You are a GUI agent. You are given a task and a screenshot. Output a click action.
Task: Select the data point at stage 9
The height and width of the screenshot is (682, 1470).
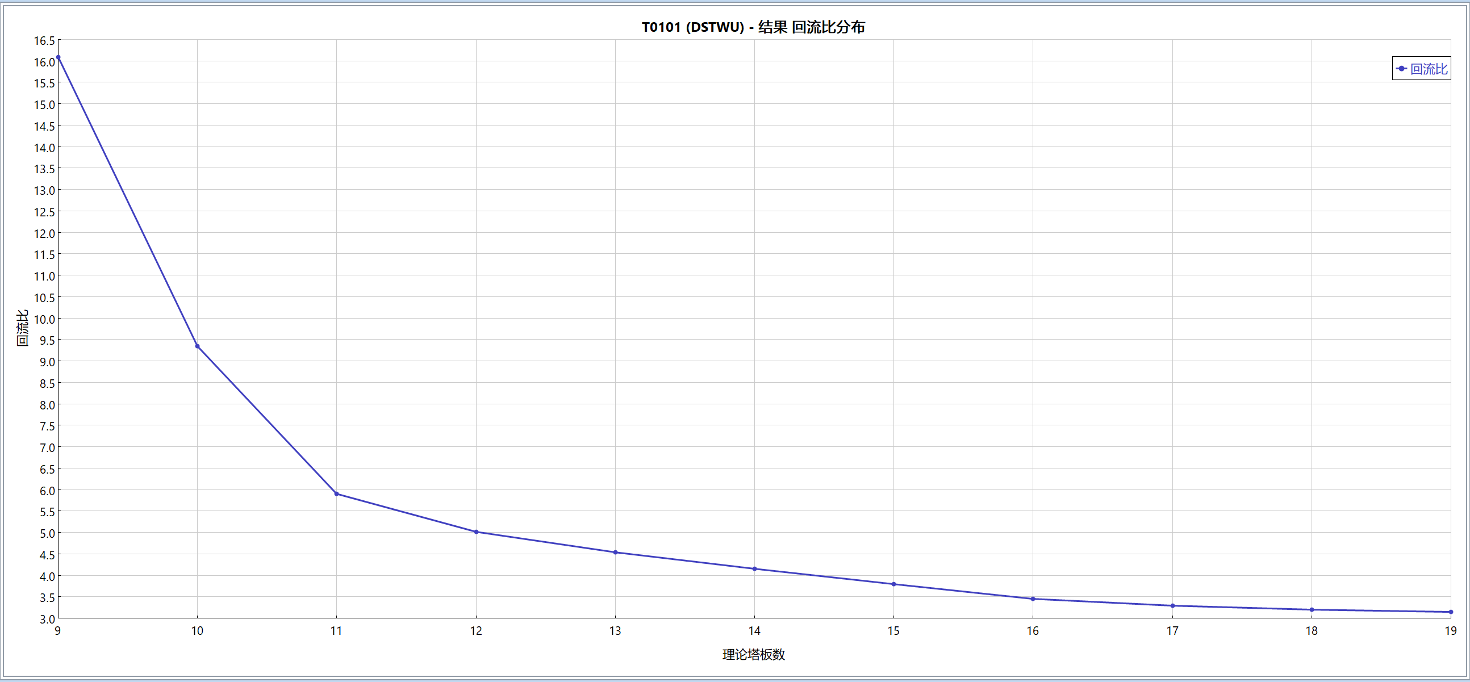point(58,58)
